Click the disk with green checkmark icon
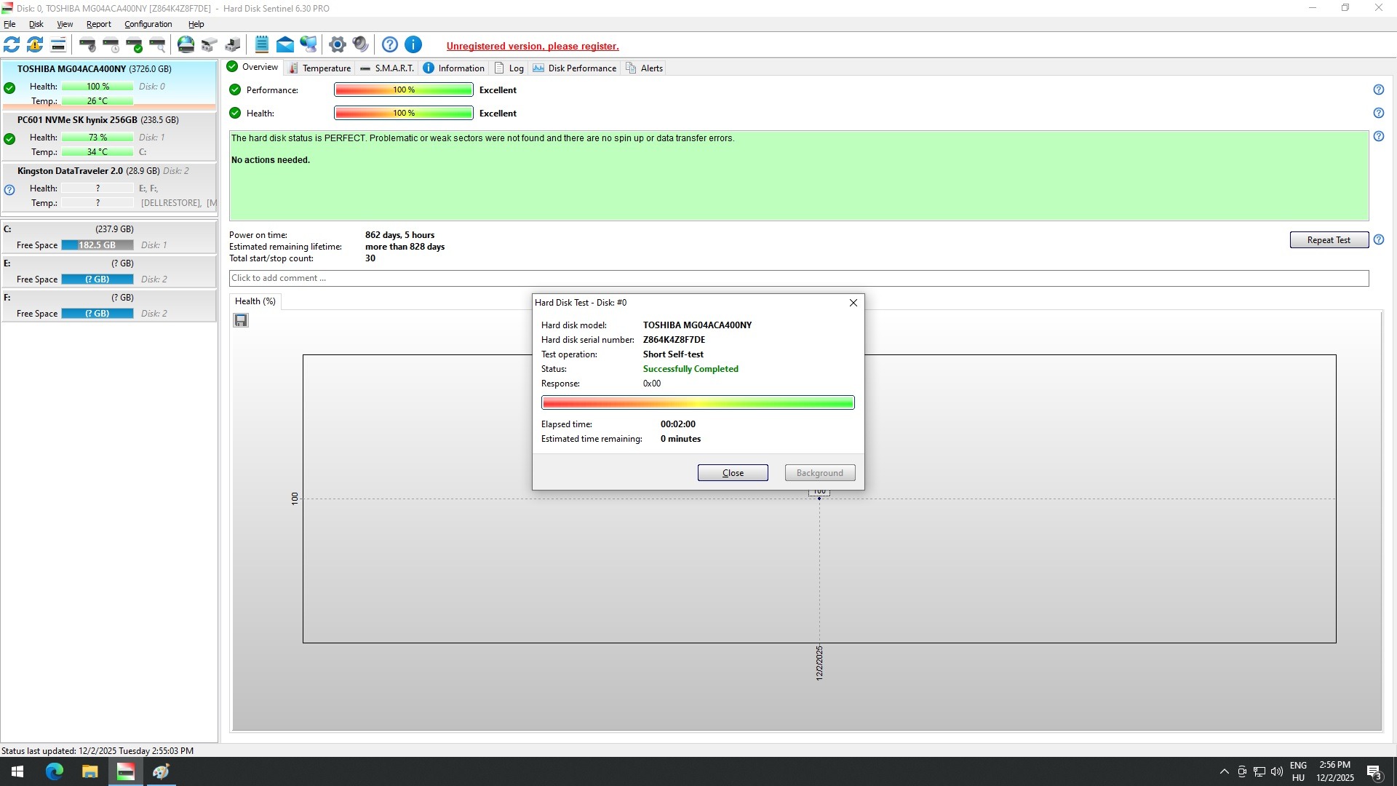Image resolution: width=1397 pixels, height=786 pixels. click(134, 45)
